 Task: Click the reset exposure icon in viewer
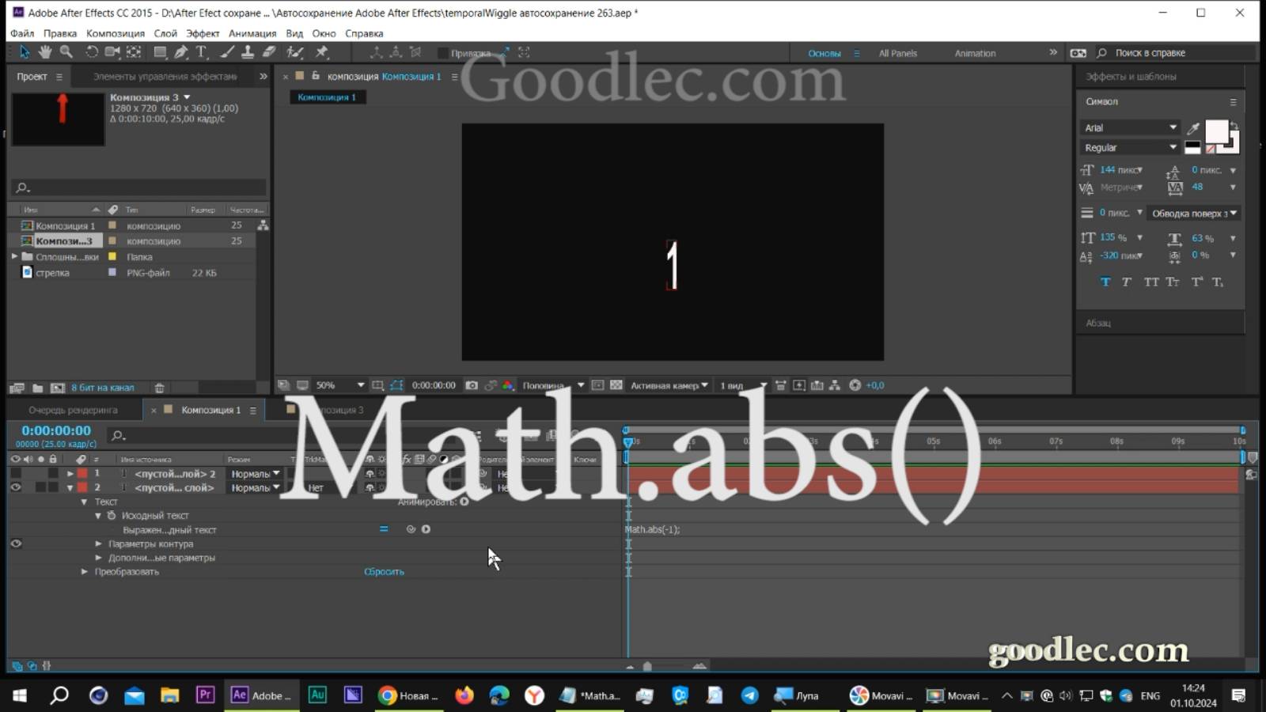tap(855, 385)
